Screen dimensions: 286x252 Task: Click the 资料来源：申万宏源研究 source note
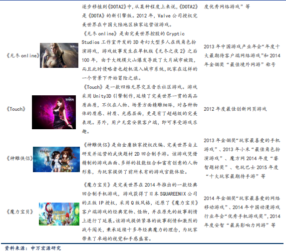coord(33,248)
